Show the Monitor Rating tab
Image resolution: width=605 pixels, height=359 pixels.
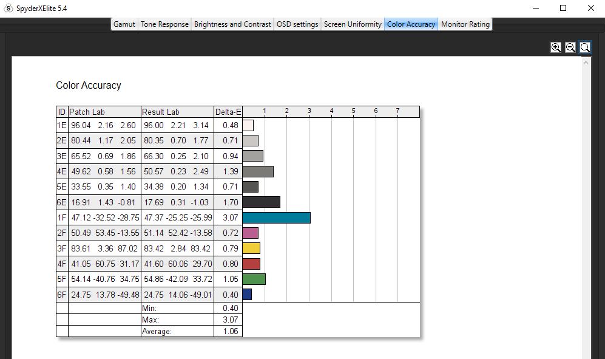point(465,24)
